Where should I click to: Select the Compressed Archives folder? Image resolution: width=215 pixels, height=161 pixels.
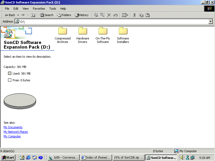pyautogui.click(x=63, y=31)
